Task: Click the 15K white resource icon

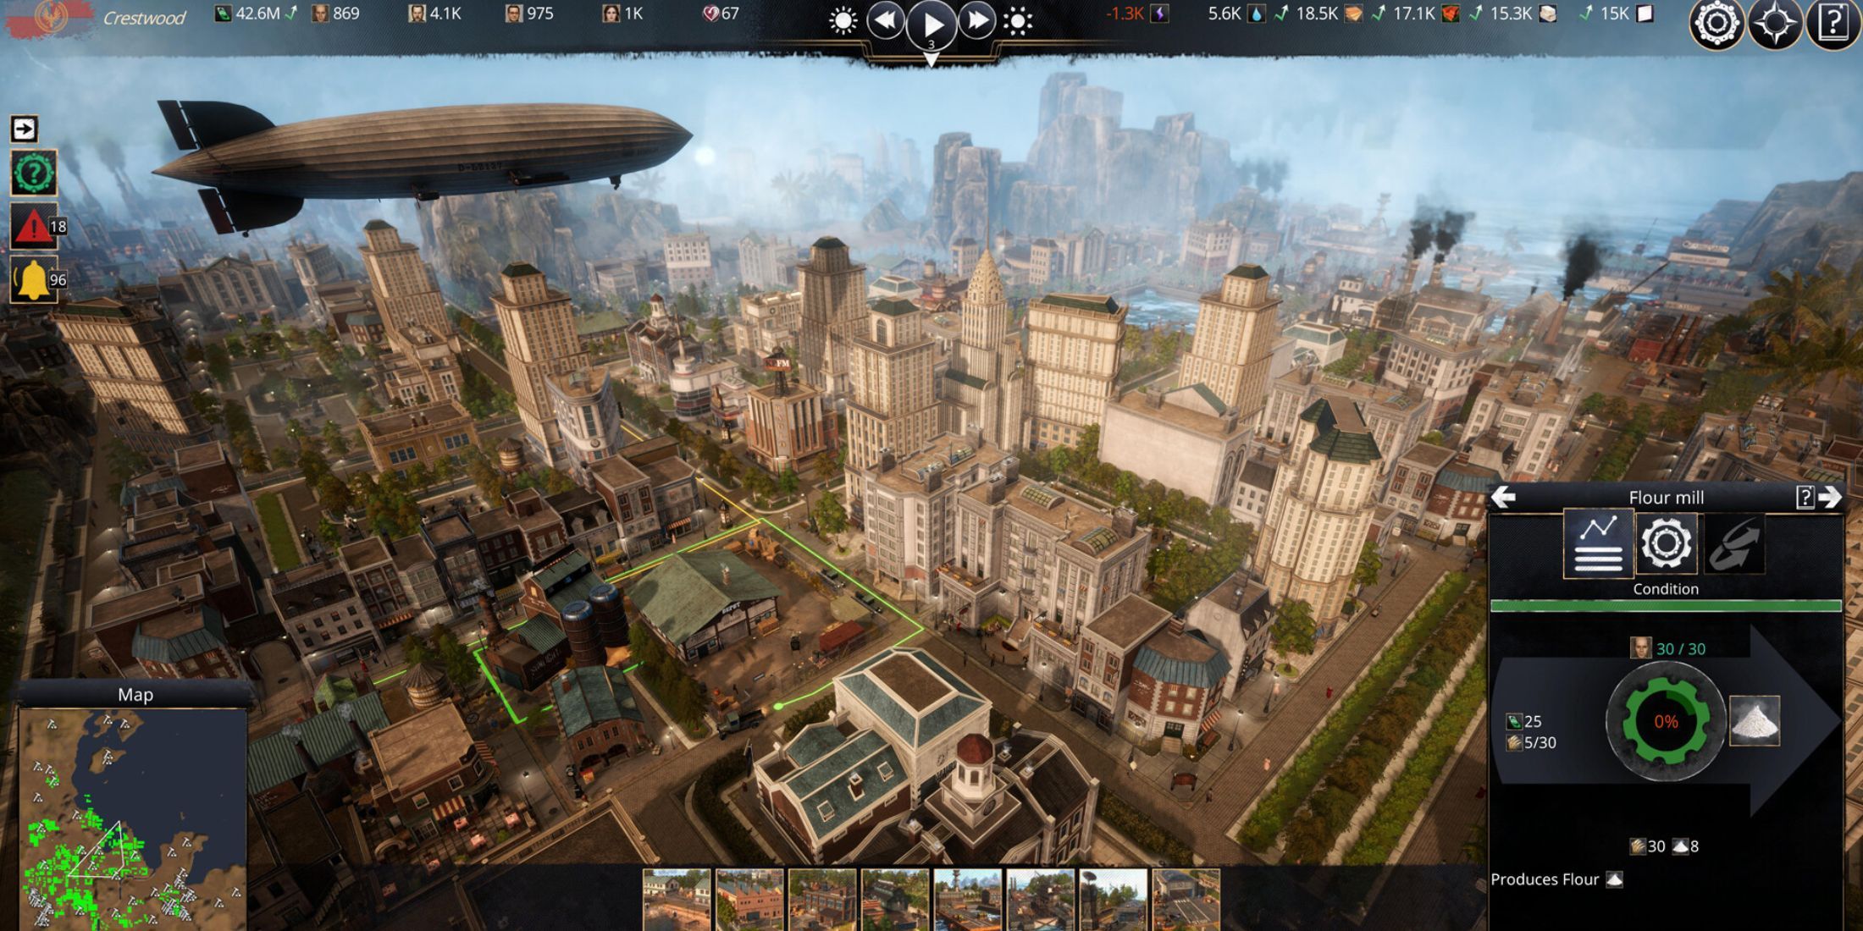Action: pyautogui.click(x=1645, y=14)
